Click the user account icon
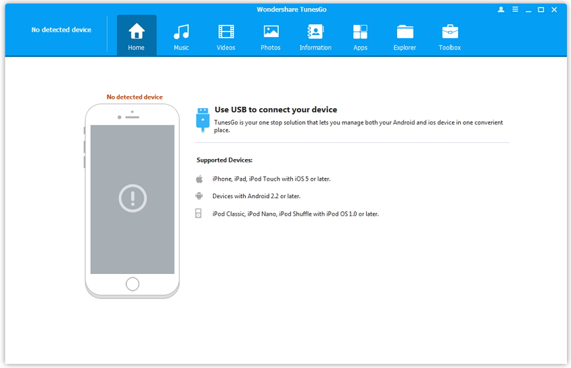The height and width of the screenshot is (368, 571). coord(501,10)
